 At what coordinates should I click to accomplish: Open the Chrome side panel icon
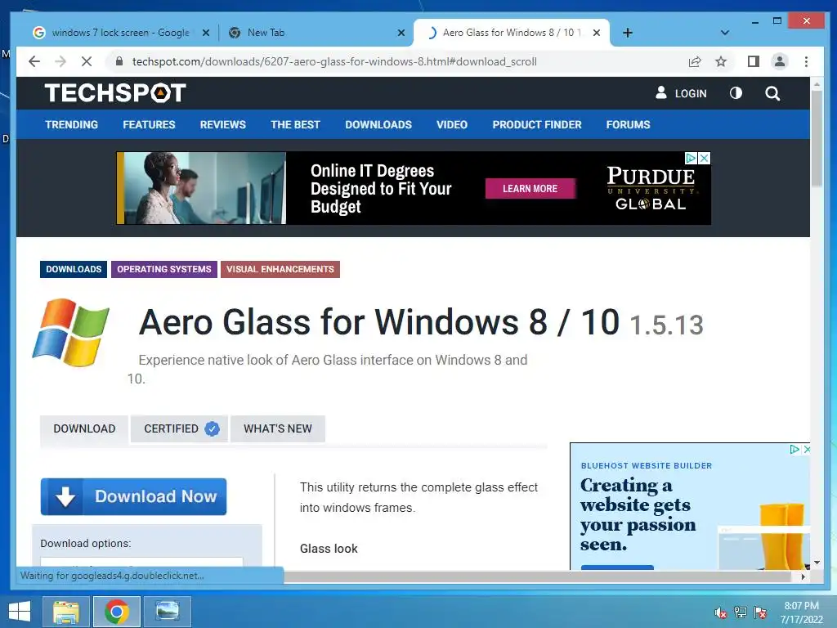coord(753,61)
